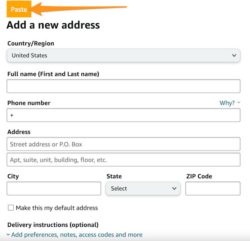Open the "Why?" link beside Phone number

(x=227, y=103)
